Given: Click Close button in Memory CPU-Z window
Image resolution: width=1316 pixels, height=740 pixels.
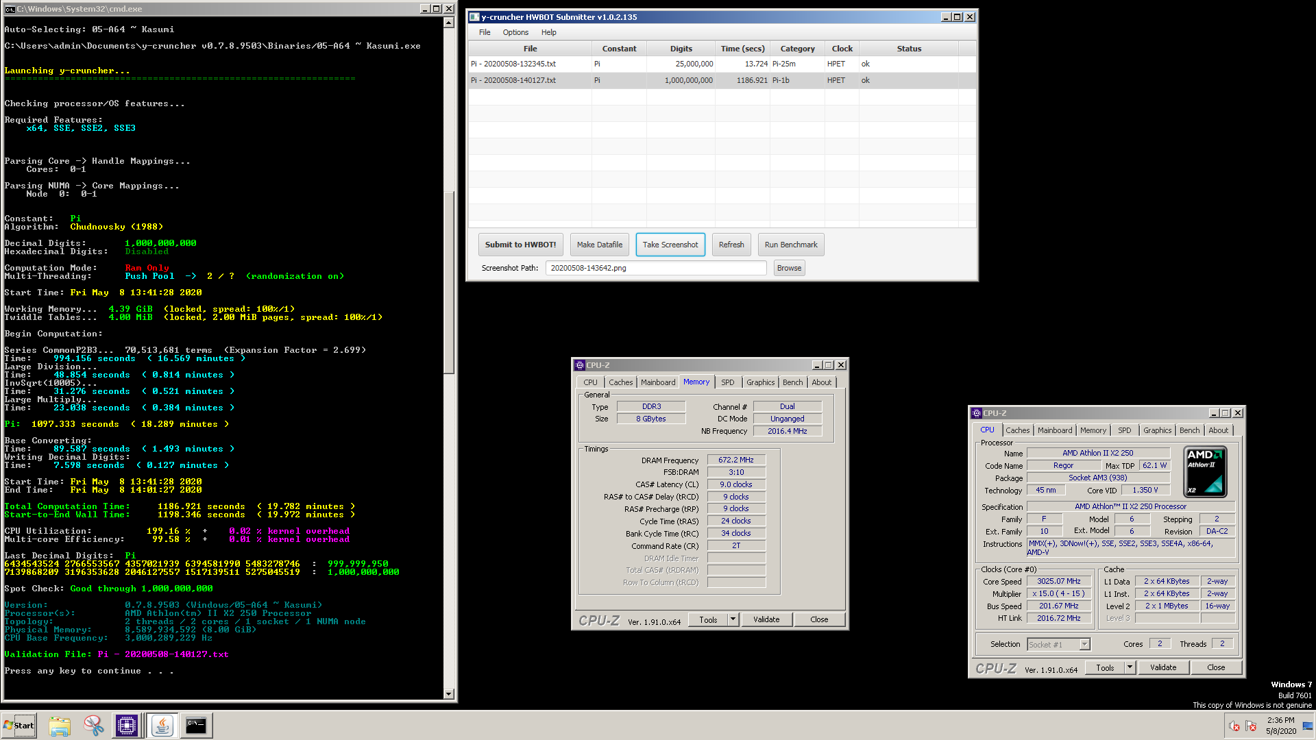Looking at the screenshot, I should (x=819, y=619).
